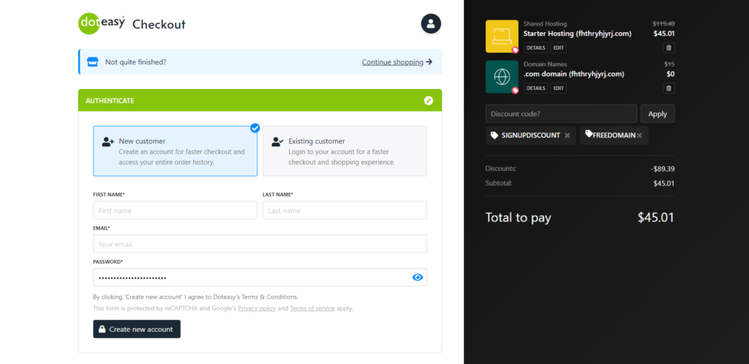Click the discount badge on the Starter Hosting thumbnail
The height and width of the screenshot is (364, 749).
(x=516, y=50)
